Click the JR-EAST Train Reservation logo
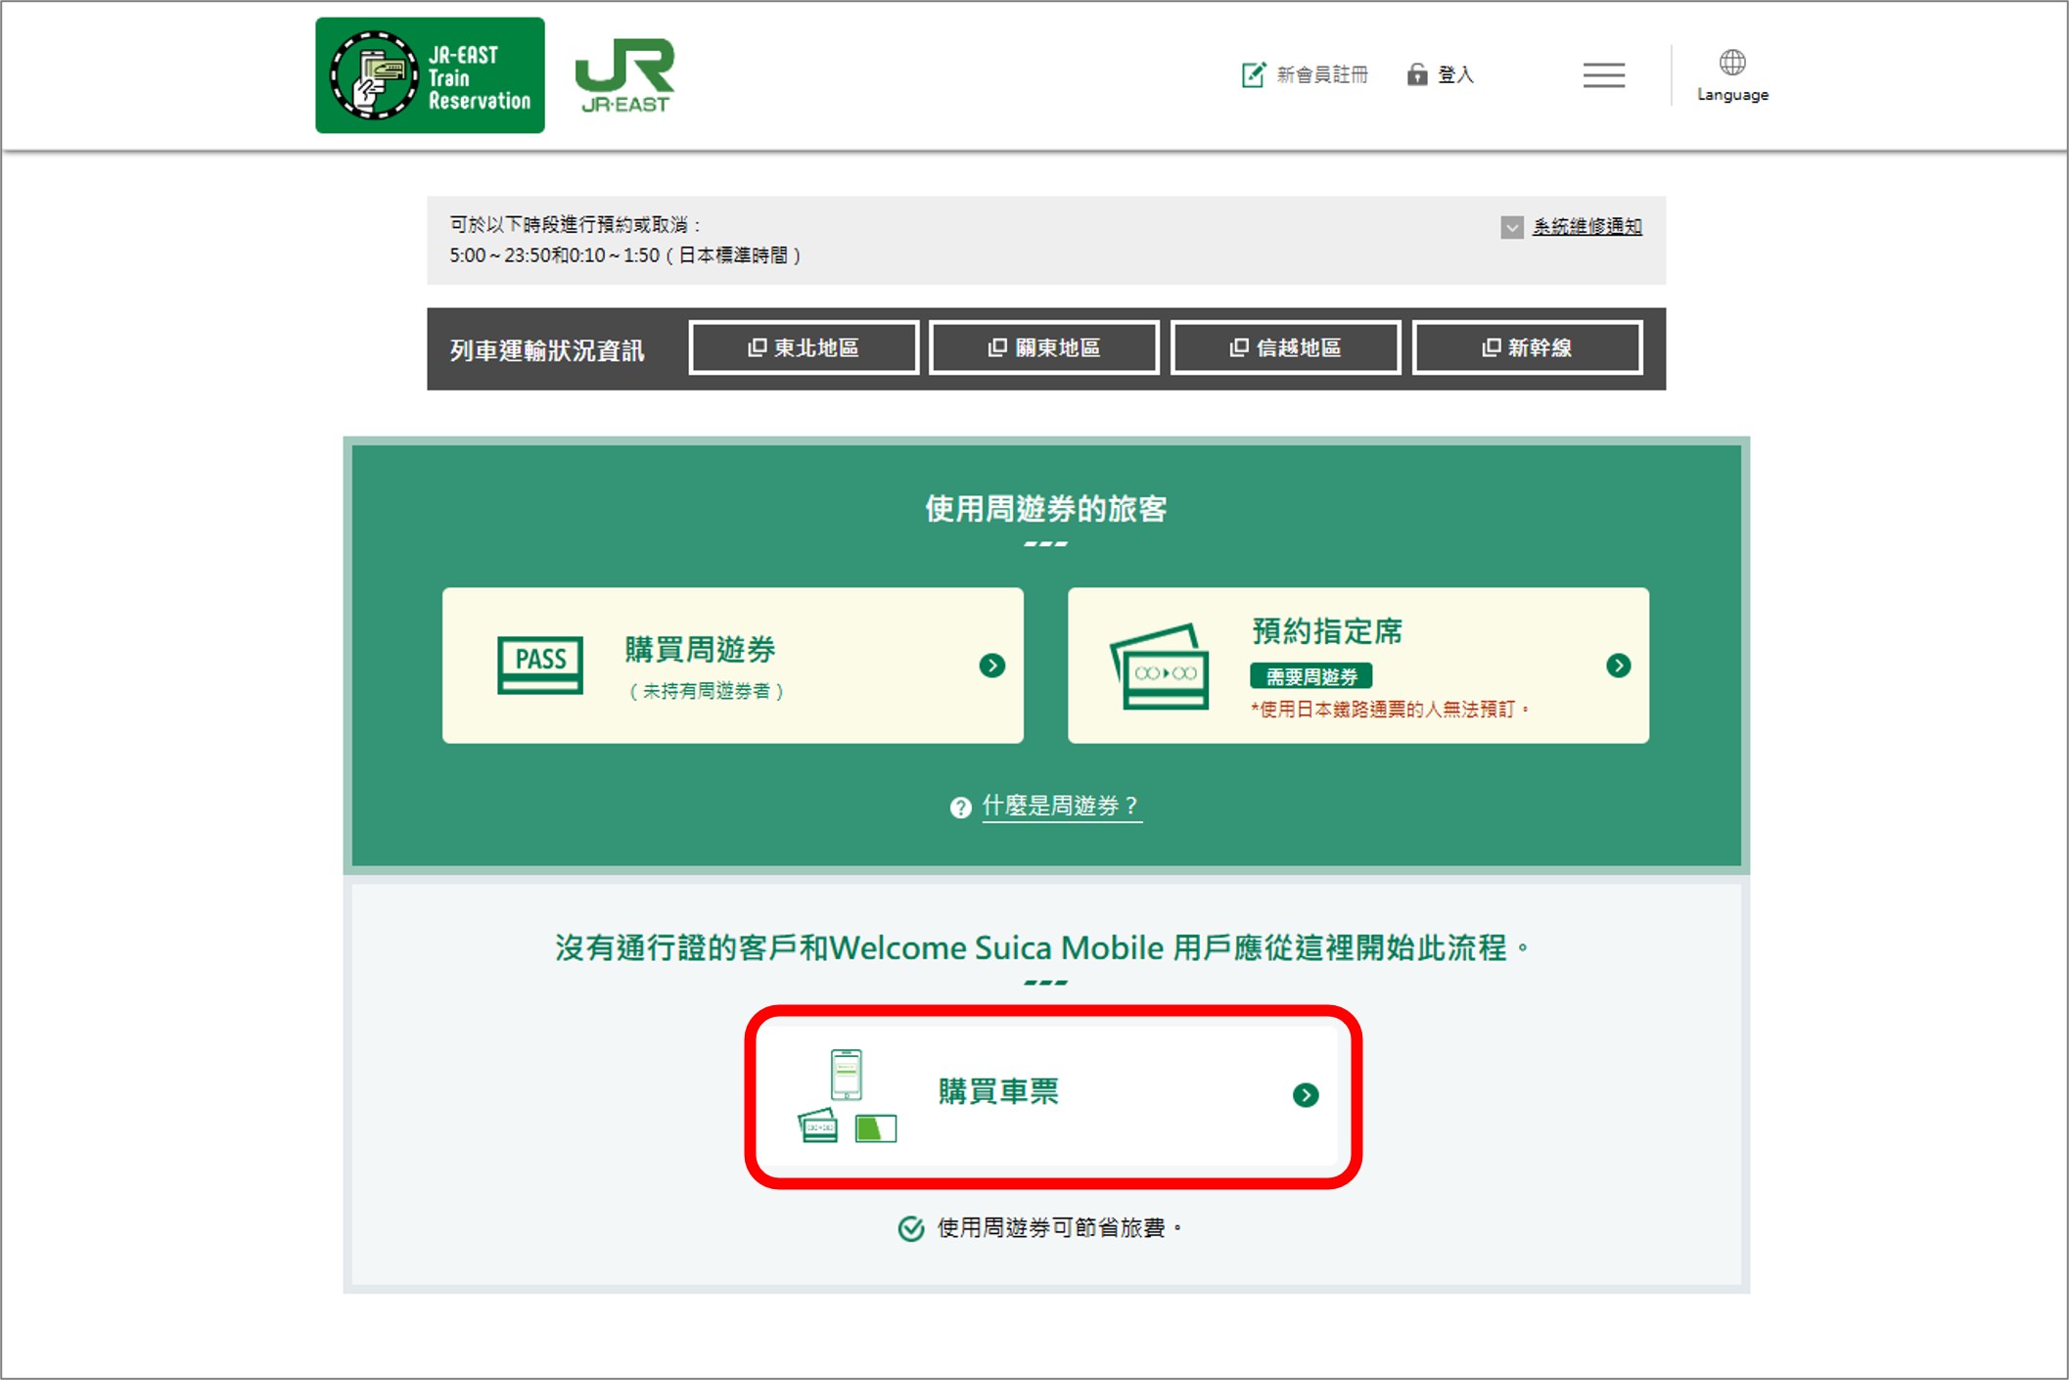2069x1380 pixels. pos(430,75)
